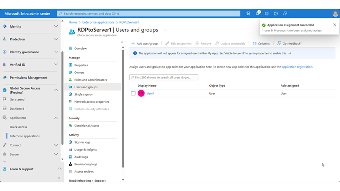Collapse the Applications section chevron

pos(56,118)
